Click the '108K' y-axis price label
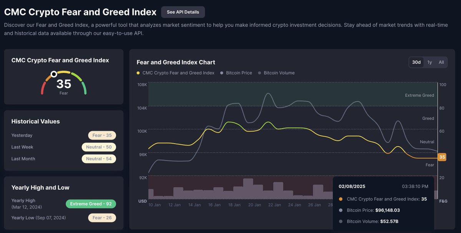 coord(142,85)
